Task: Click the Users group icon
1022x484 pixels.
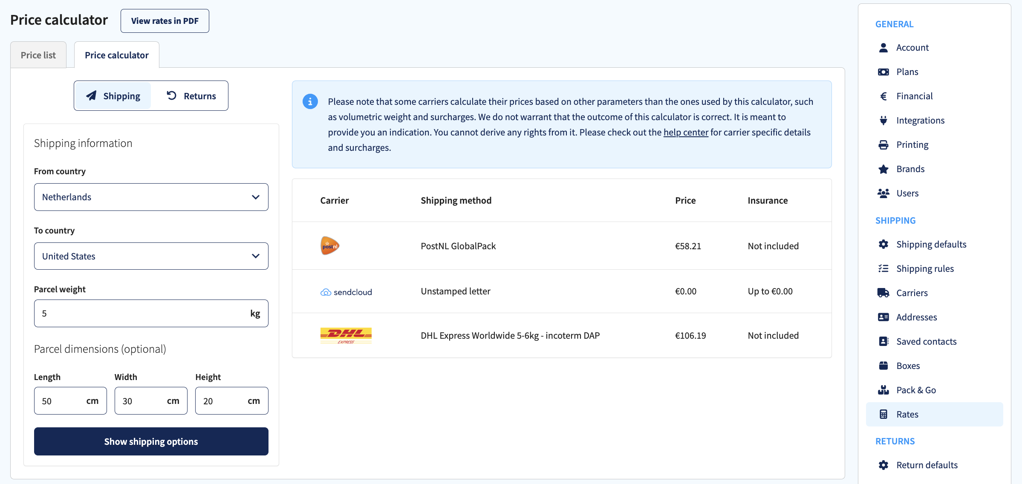Action: (883, 193)
